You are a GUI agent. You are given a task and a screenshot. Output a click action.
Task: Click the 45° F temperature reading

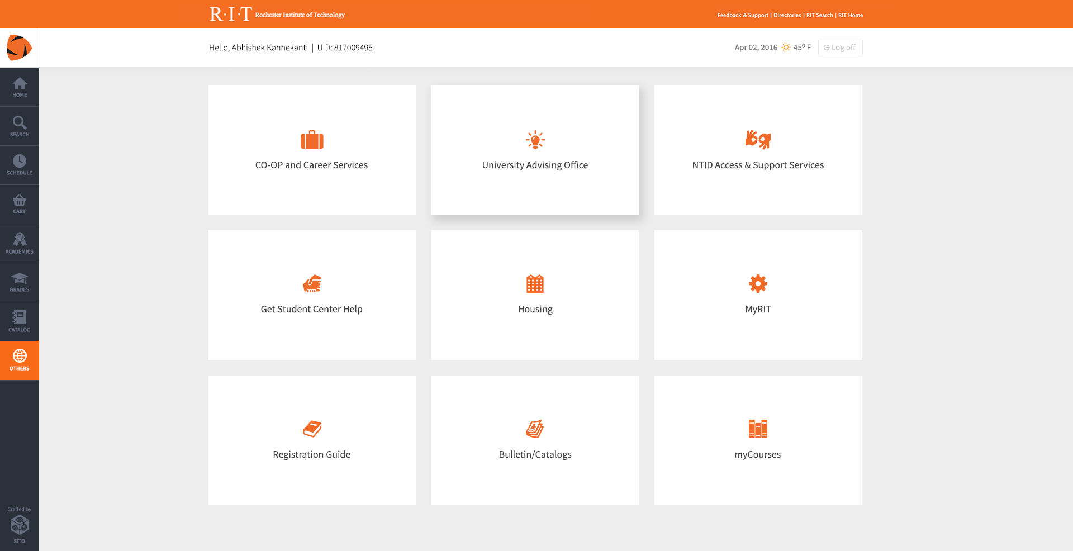tap(802, 47)
